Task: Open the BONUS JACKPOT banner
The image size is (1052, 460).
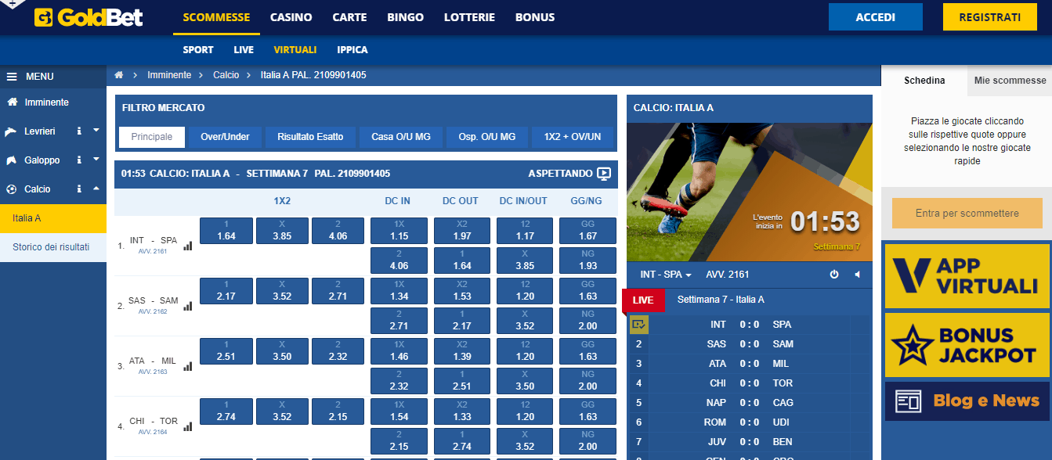Action: pos(967,345)
